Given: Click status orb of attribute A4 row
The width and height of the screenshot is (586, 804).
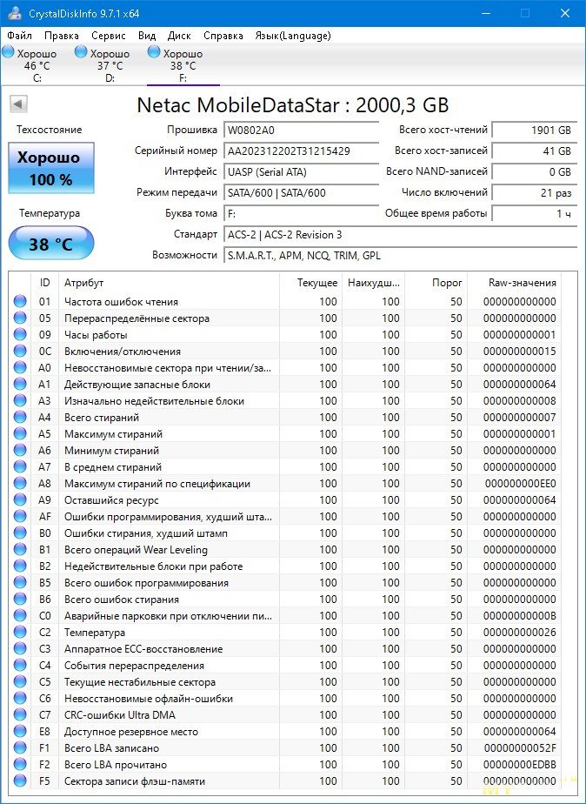Looking at the screenshot, I should click(x=20, y=418).
